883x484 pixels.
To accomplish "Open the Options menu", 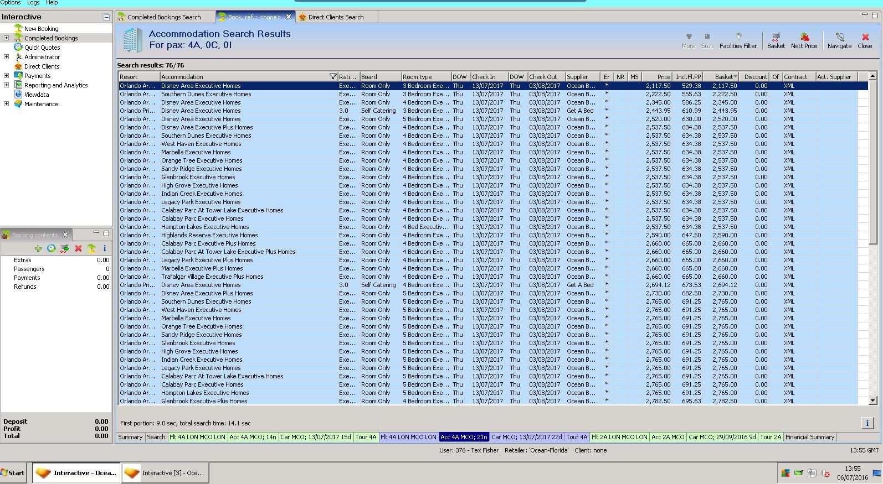I will [11, 3].
